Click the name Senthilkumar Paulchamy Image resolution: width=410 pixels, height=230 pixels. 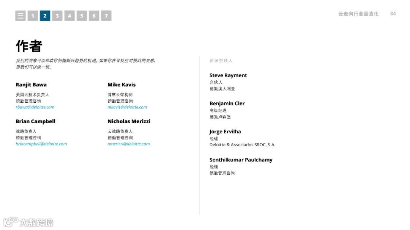click(241, 160)
